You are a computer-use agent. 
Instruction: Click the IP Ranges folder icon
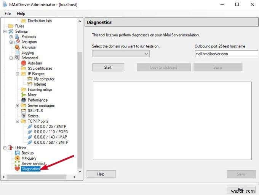24,74
